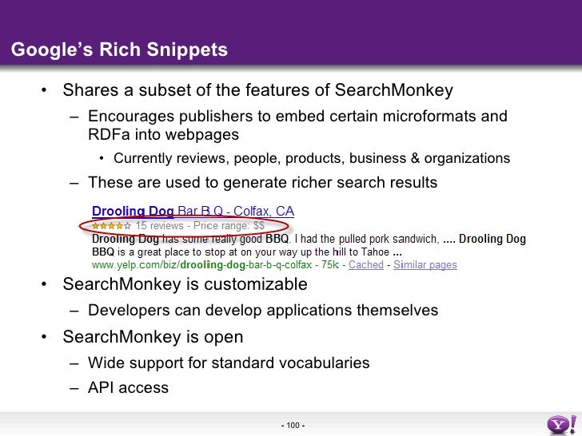This screenshot has width=582, height=436.
Task: Select the bullet 'SearchMonkey is open'
Action: coord(153,337)
